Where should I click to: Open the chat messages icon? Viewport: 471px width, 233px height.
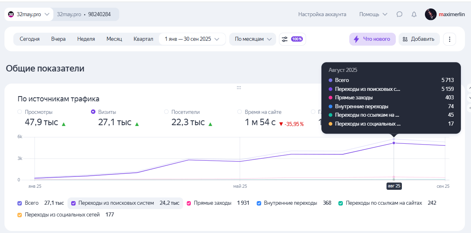(x=399, y=14)
